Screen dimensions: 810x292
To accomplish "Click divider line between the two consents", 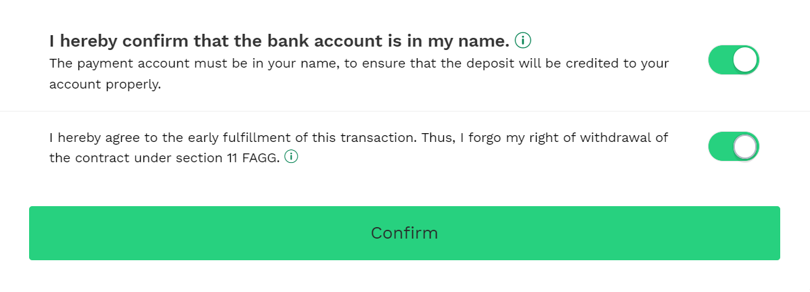I will 405,111.
